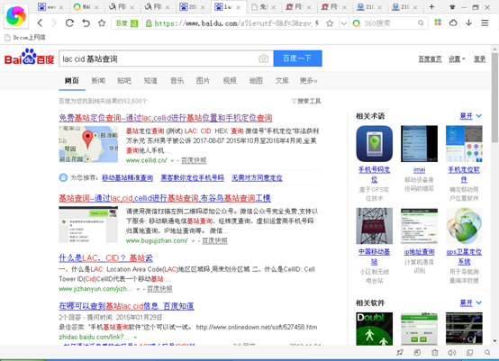Viewport: 499px width, 361px height.
Task: Open dropdown arrow next to www.bugujizhan.com
Action: pyautogui.click(x=193, y=241)
